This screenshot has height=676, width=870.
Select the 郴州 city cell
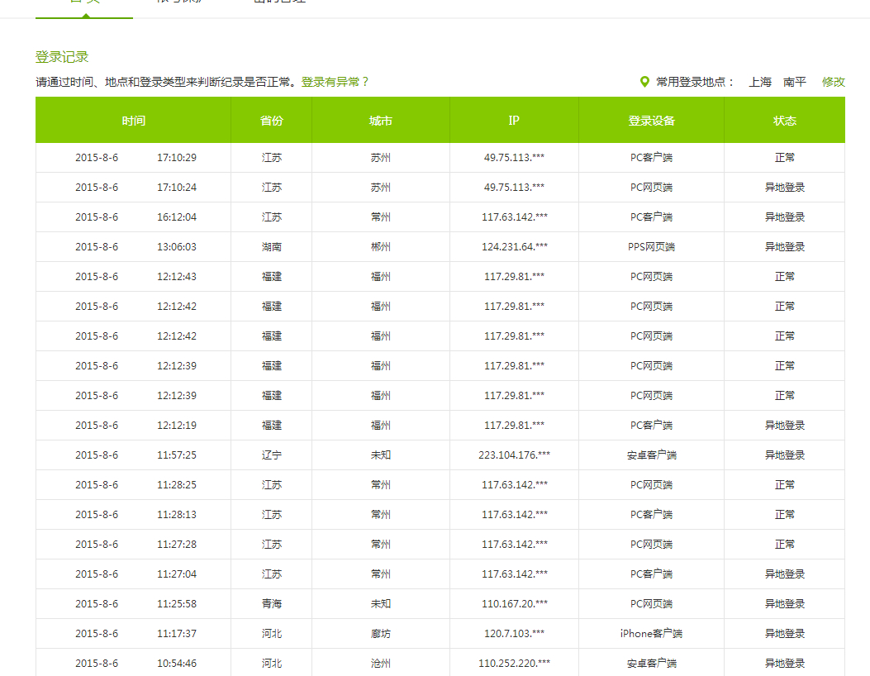pos(381,247)
